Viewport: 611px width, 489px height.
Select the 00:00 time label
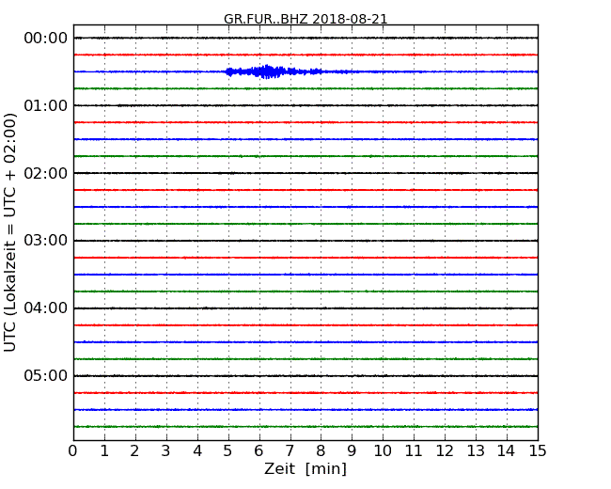click(x=46, y=39)
